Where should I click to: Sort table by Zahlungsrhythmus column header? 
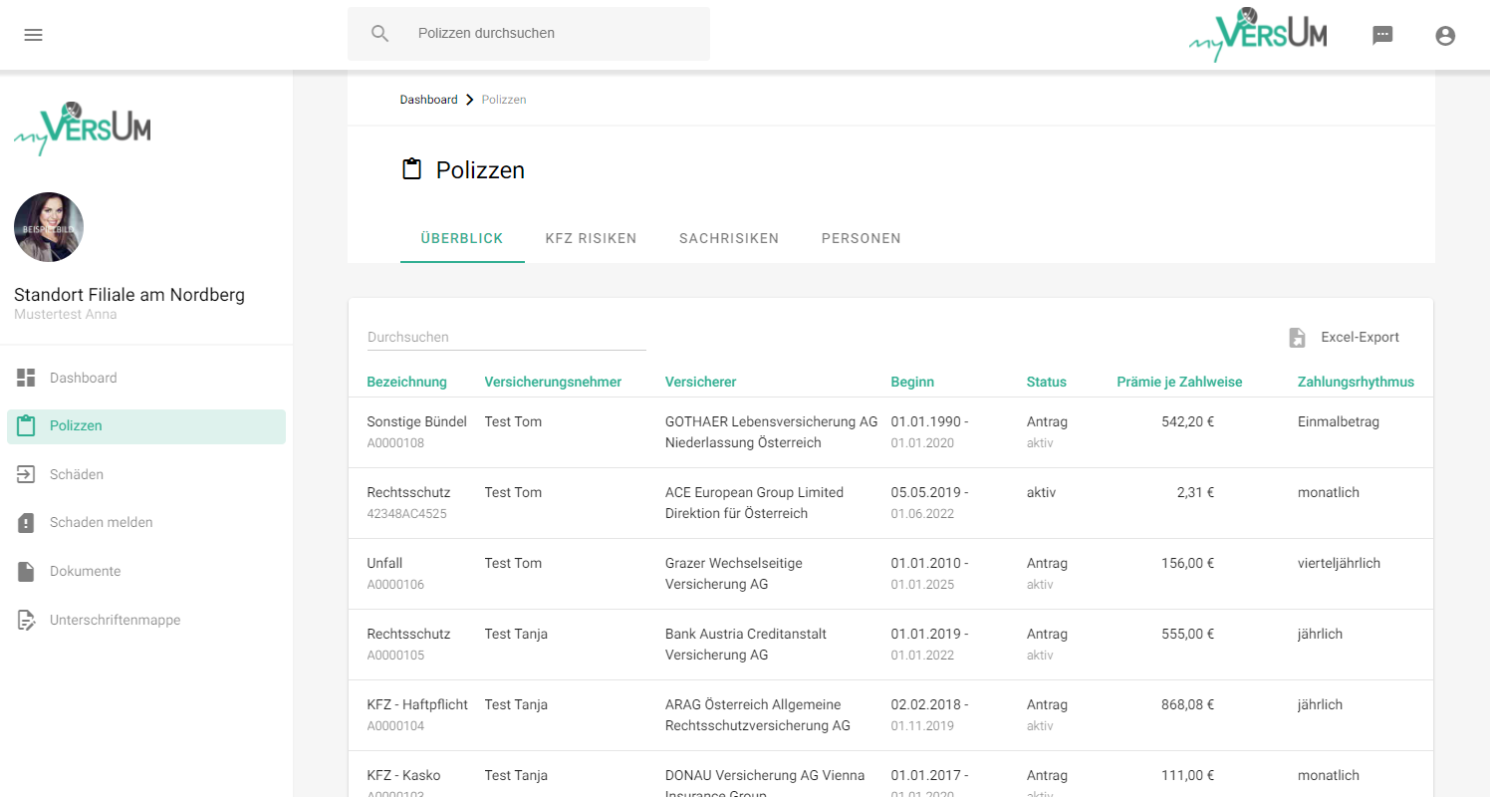(1356, 382)
